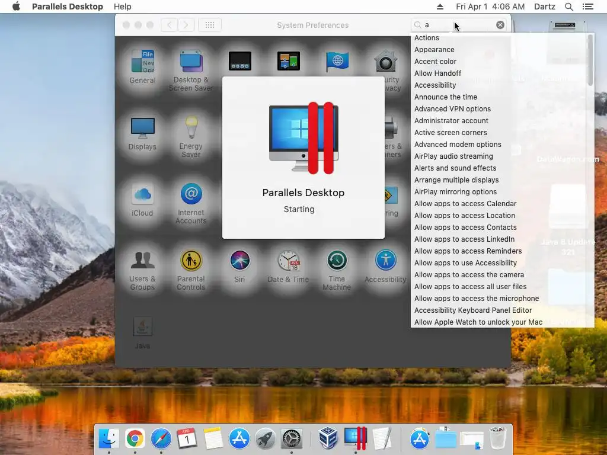Show all preferences with grid button
The height and width of the screenshot is (455, 607).
click(209, 25)
